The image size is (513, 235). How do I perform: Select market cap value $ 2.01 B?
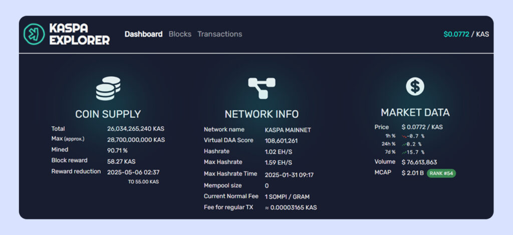(413, 173)
